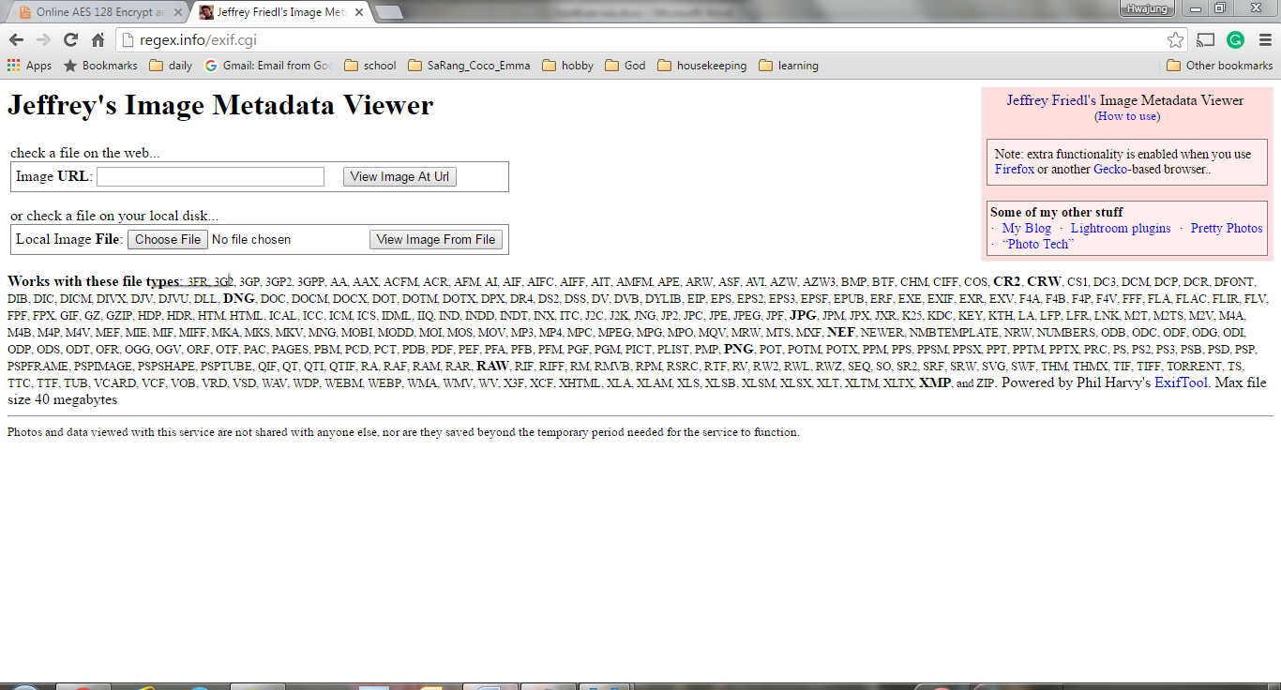
Task: Open the Cast extension icon
Action: [x=1206, y=39]
